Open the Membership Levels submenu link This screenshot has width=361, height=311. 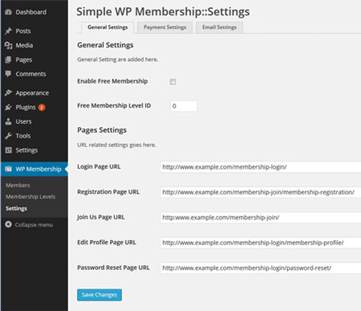click(x=30, y=197)
